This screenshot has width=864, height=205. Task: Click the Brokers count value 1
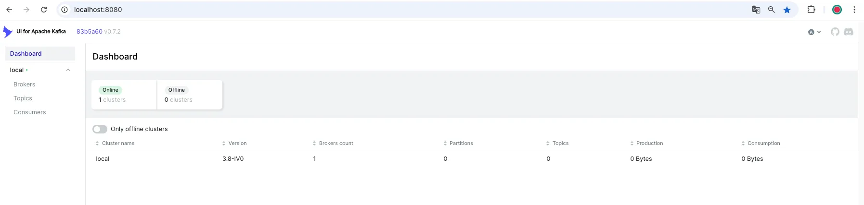pos(314,159)
